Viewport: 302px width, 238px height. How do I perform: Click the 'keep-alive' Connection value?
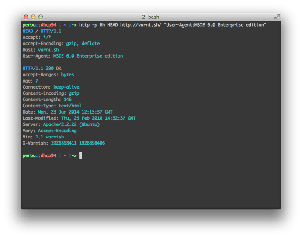pos(66,87)
